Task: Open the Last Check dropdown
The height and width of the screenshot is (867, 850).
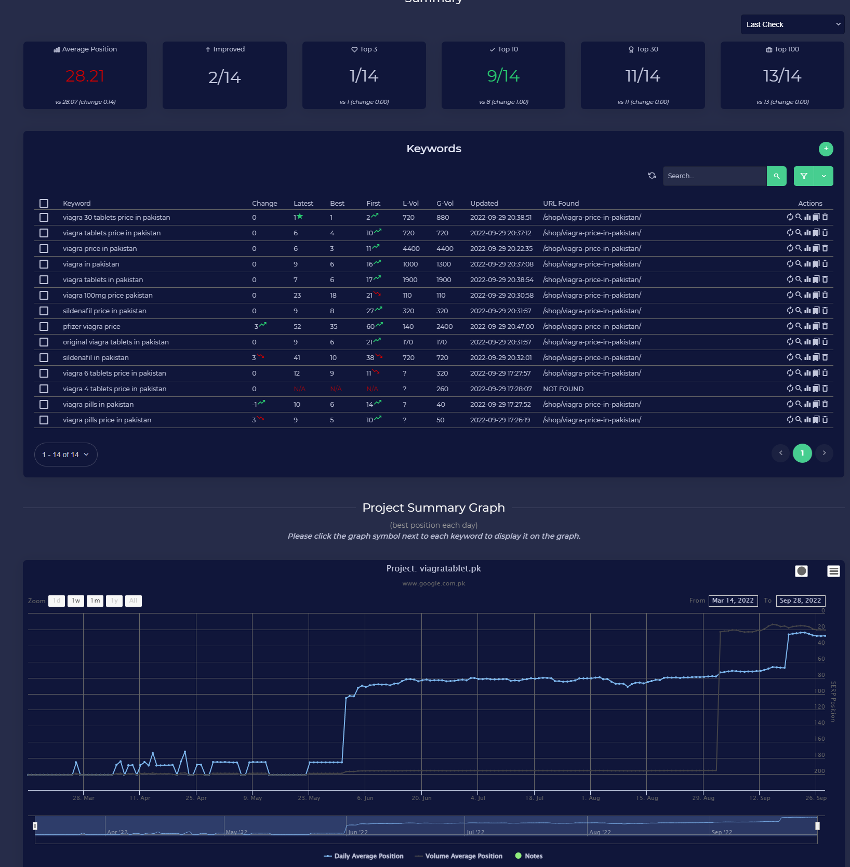Action: coord(792,24)
